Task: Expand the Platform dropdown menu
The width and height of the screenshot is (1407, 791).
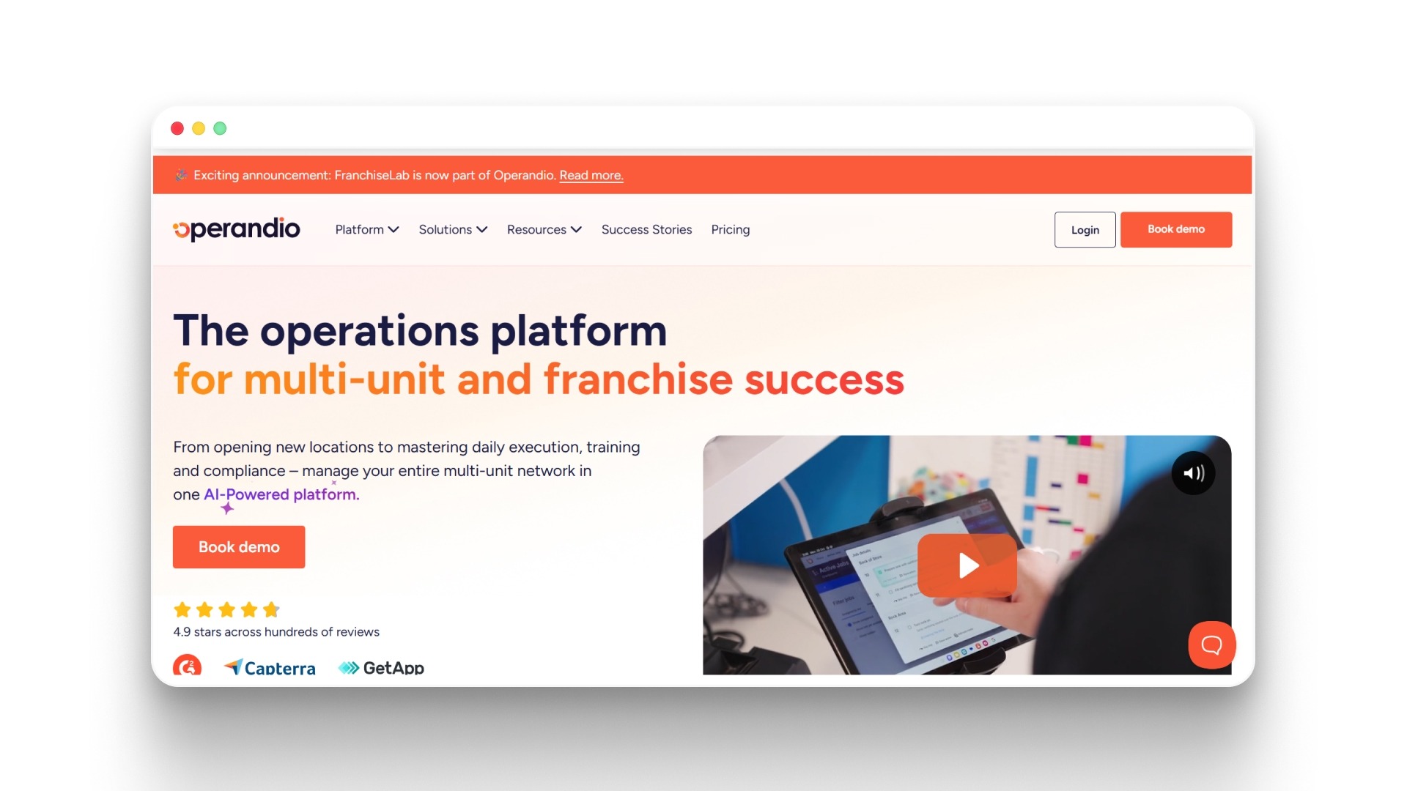Action: pos(367,229)
